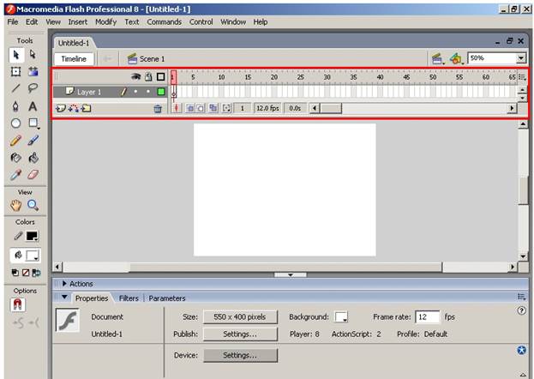Click the Swap Colors icon

[x=36, y=273]
